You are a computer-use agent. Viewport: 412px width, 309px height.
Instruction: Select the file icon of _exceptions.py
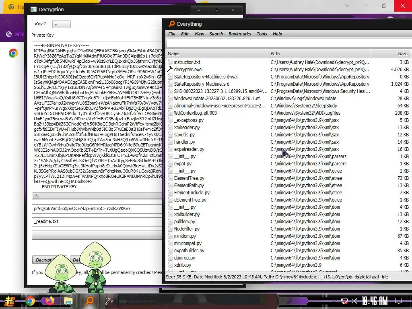point(170,120)
